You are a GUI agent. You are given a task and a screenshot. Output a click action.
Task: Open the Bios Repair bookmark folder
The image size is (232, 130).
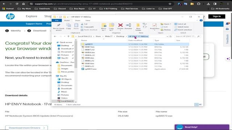pyautogui.click(x=78, y=9)
